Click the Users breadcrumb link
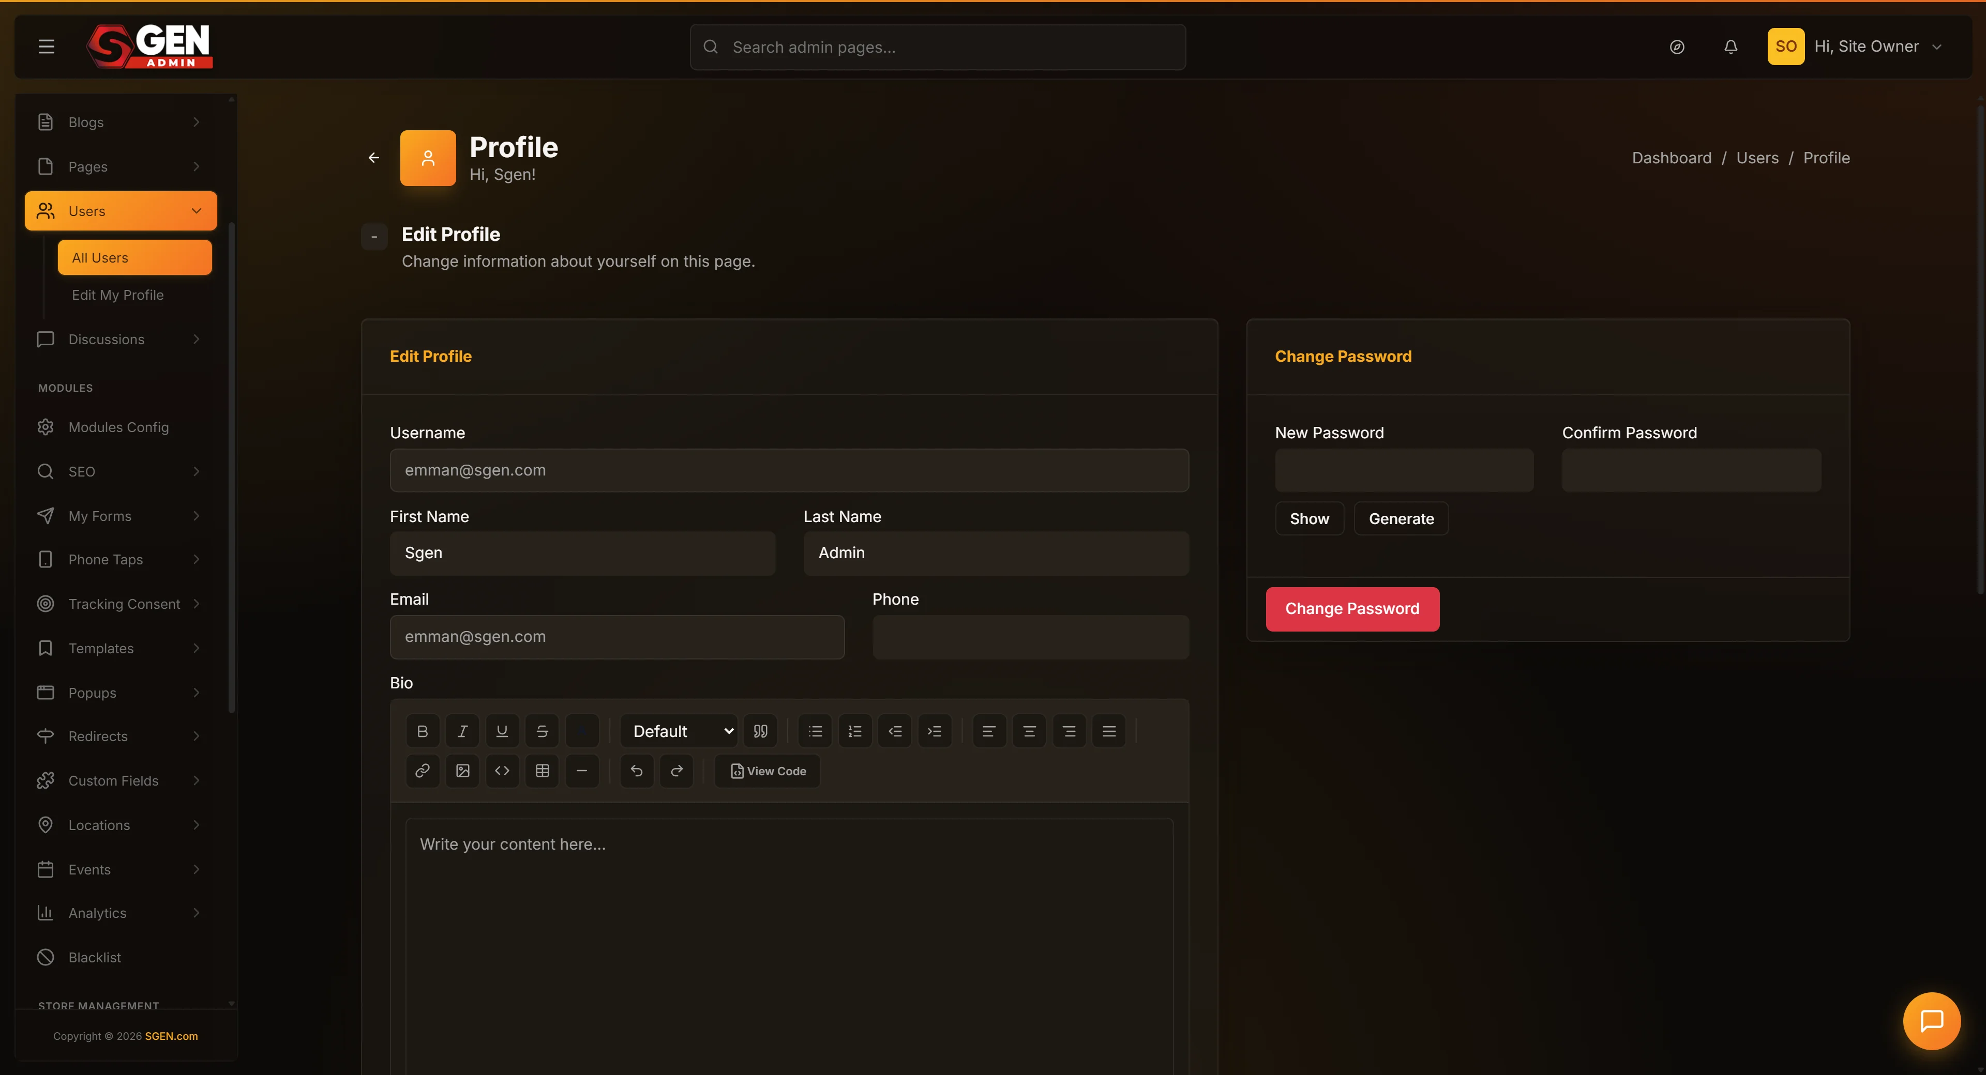Image resolution: width=1986 pixels, height=1075 pixels. pos(1757,158)
